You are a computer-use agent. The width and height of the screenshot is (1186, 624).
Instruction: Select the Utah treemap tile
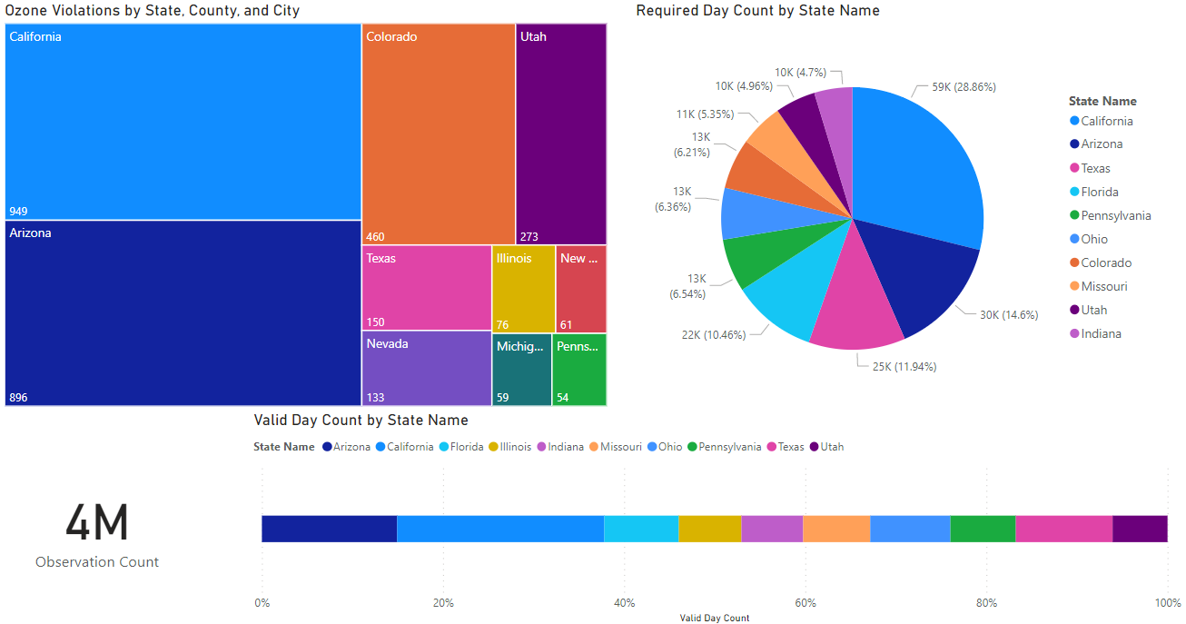pyautogui.click(x=560, y=134)
